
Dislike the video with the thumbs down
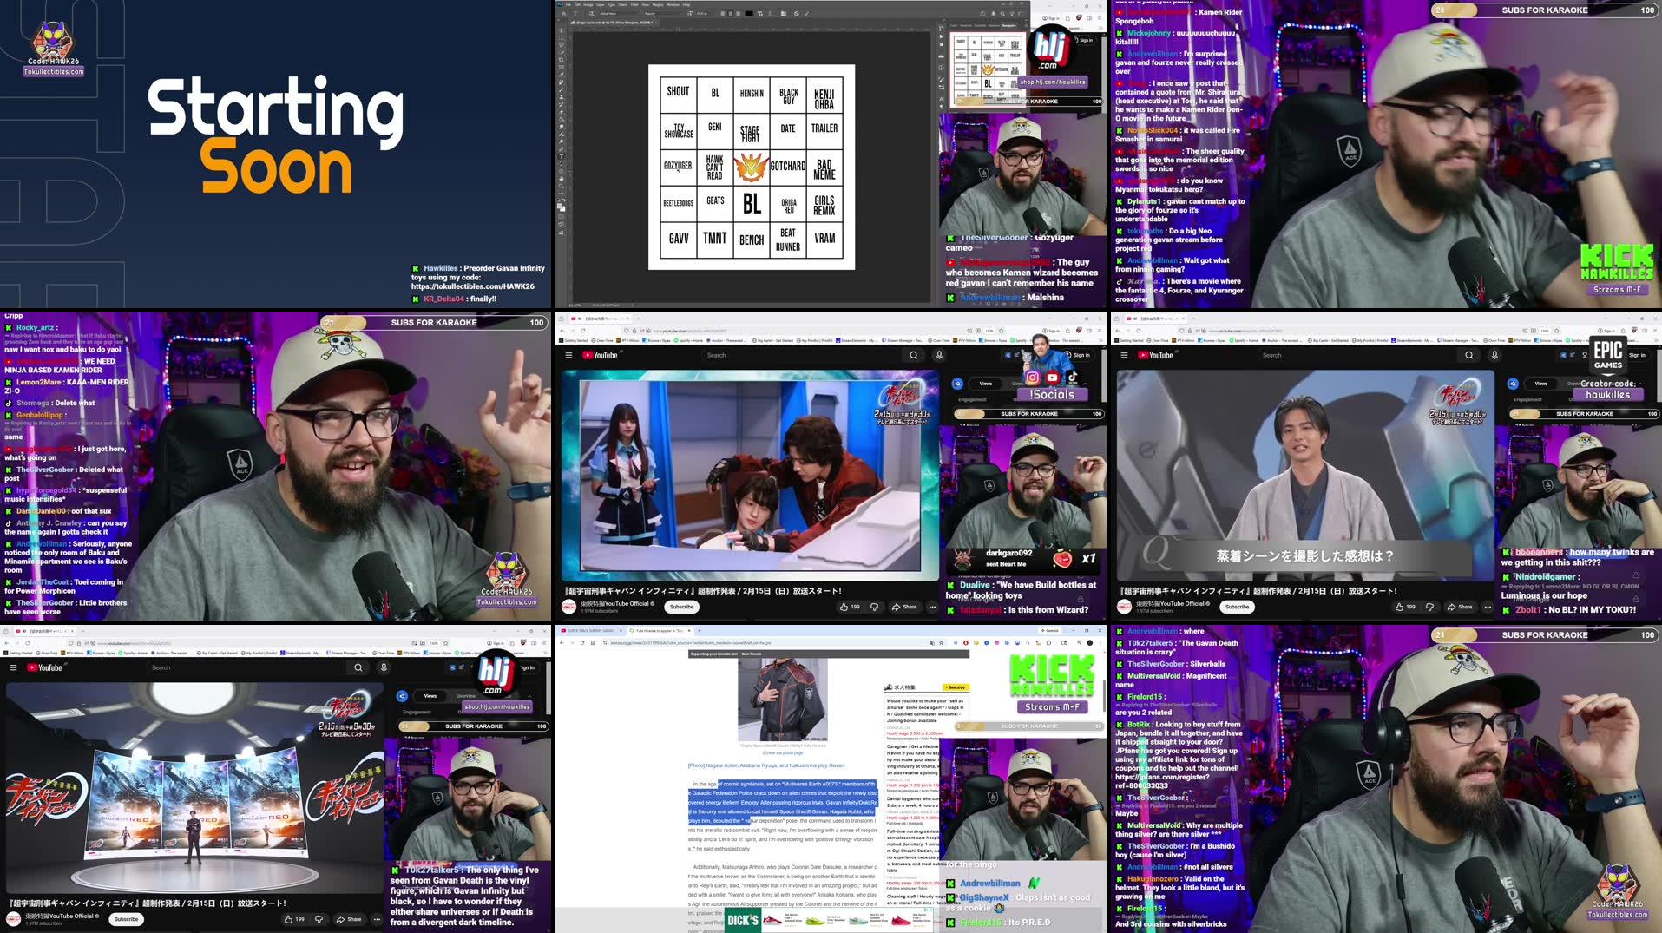[x=874, y=607]
